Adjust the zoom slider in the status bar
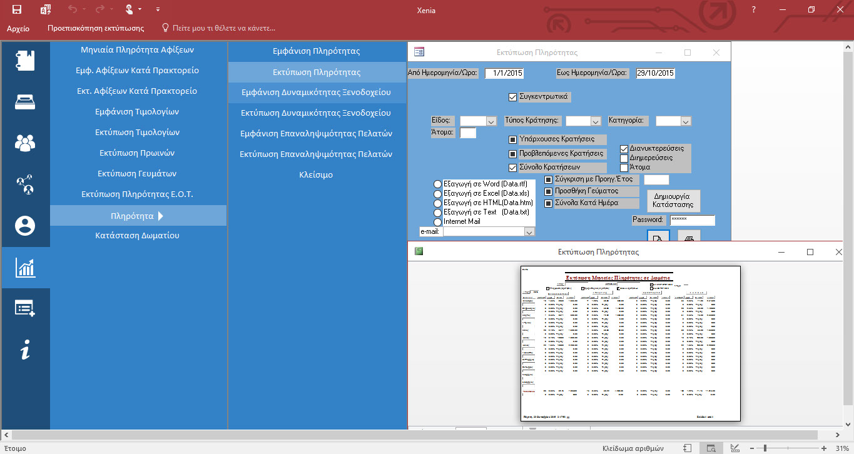Image resolution: width=854 pixels, height=454 pixels. (x=765, y=448)
